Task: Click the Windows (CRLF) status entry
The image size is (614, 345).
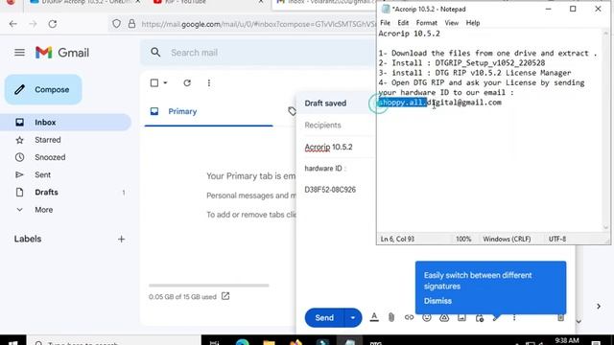Action: tap(507, 239)
